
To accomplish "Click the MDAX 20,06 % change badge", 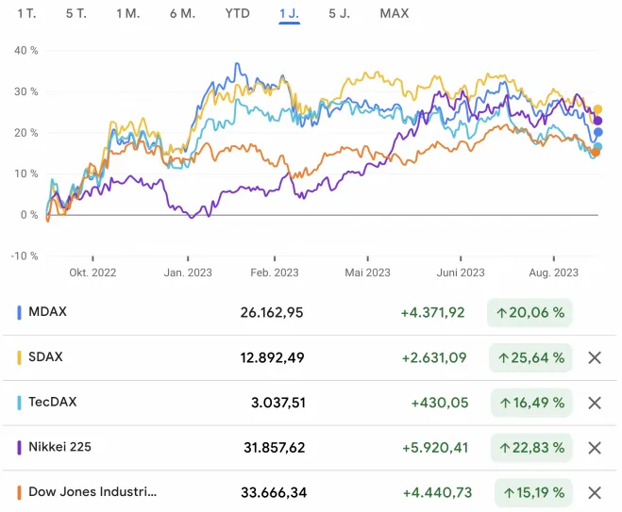I will [x=530, y=312].
